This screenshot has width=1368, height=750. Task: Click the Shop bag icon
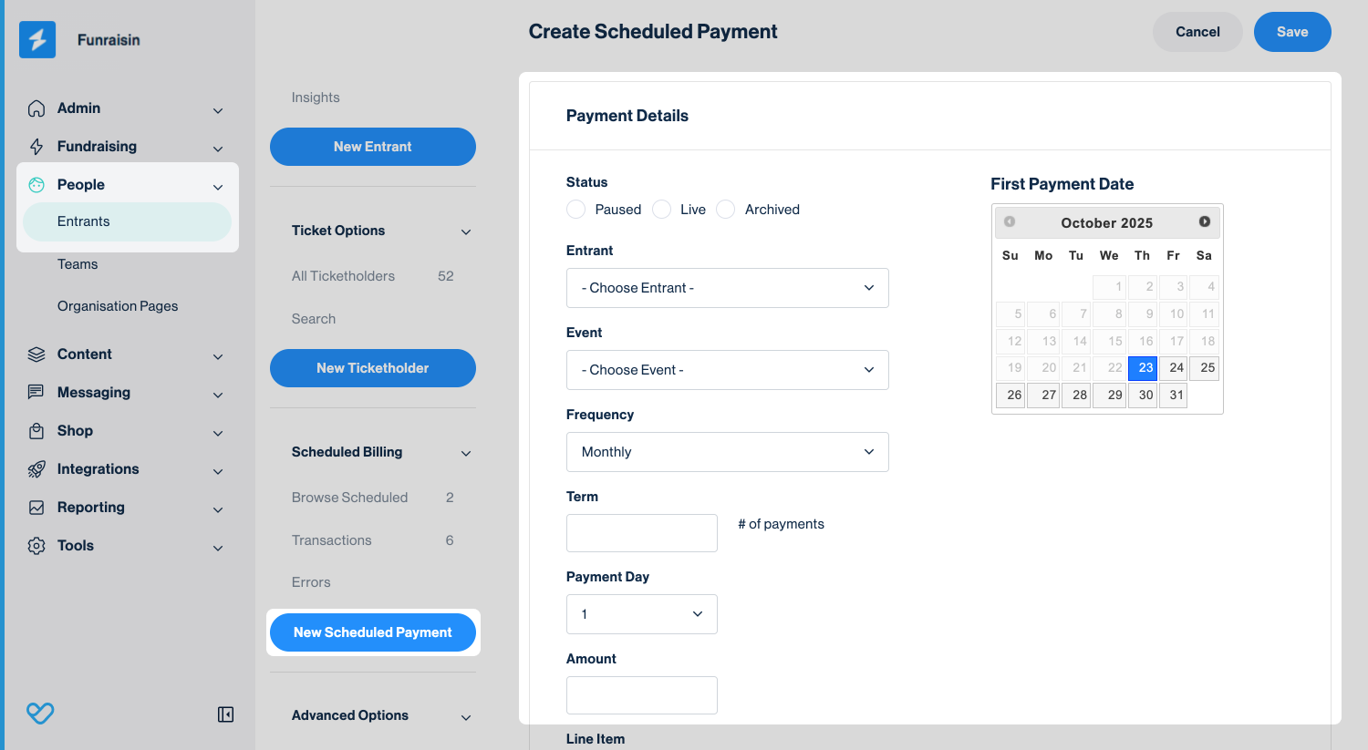click(x=36, y=431)
